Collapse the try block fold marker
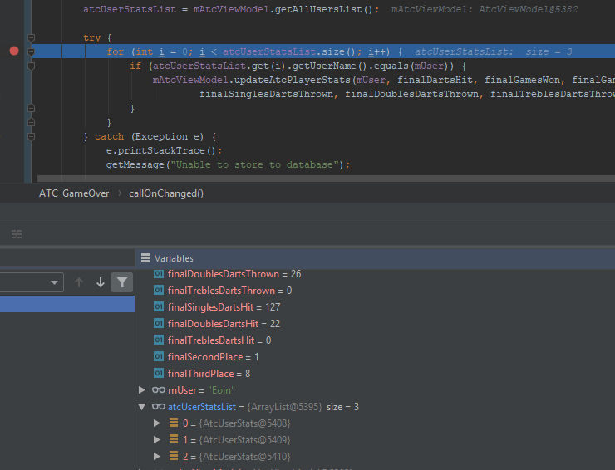Viewport: 615px width, 470px height. click(32, 37)
